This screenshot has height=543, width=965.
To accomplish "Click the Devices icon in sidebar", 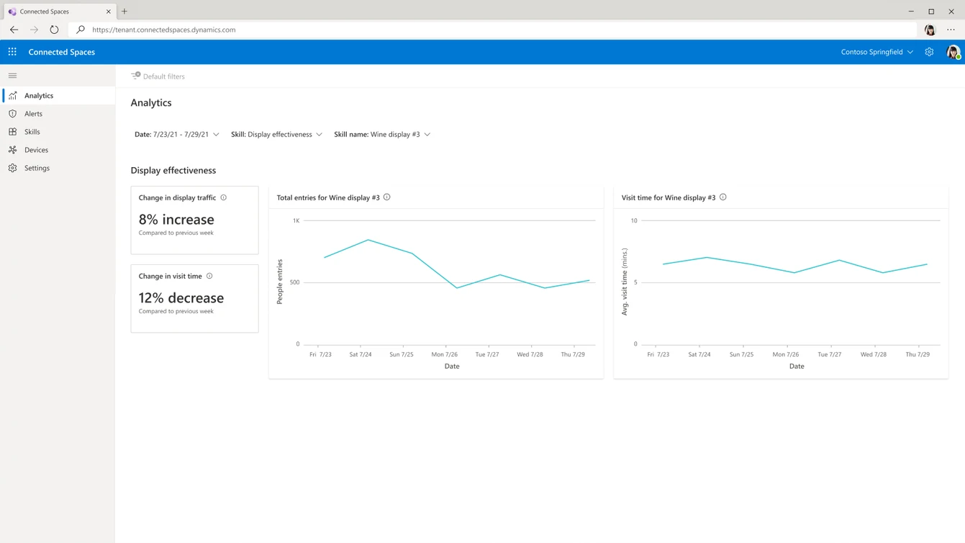I will [x=13, y=150].
